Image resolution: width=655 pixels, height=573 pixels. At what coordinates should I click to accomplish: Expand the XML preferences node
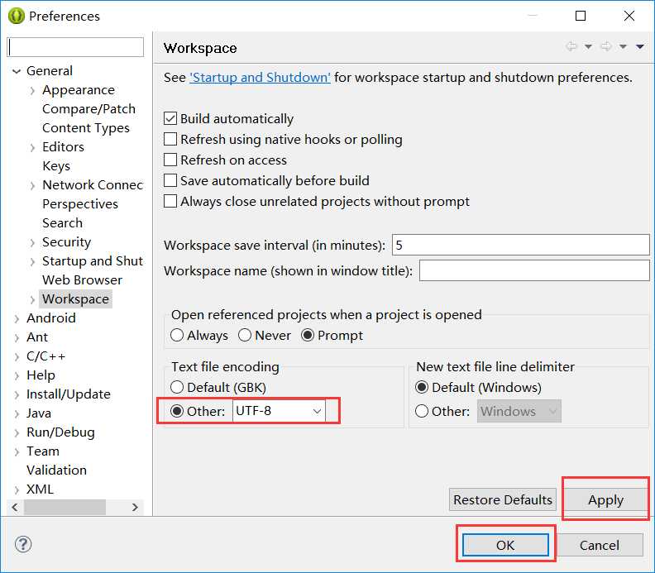[x=17, y=489]
